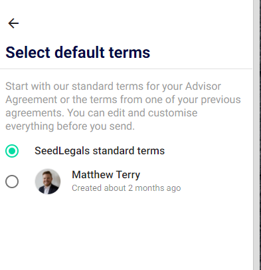Viewport: 261px width, 270px height.
Task: Click the Matthew Terry name text
Action: 106,175
